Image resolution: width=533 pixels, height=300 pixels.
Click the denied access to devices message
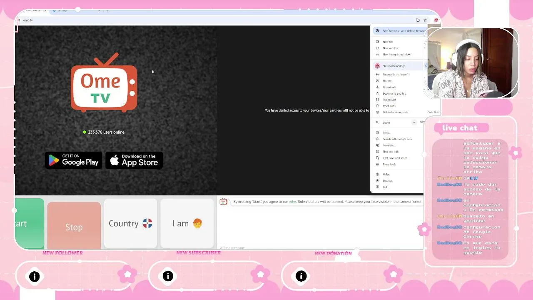coord(317,110)
